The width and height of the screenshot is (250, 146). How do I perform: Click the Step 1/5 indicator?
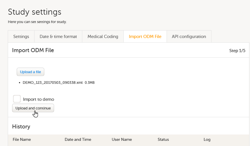237,51
